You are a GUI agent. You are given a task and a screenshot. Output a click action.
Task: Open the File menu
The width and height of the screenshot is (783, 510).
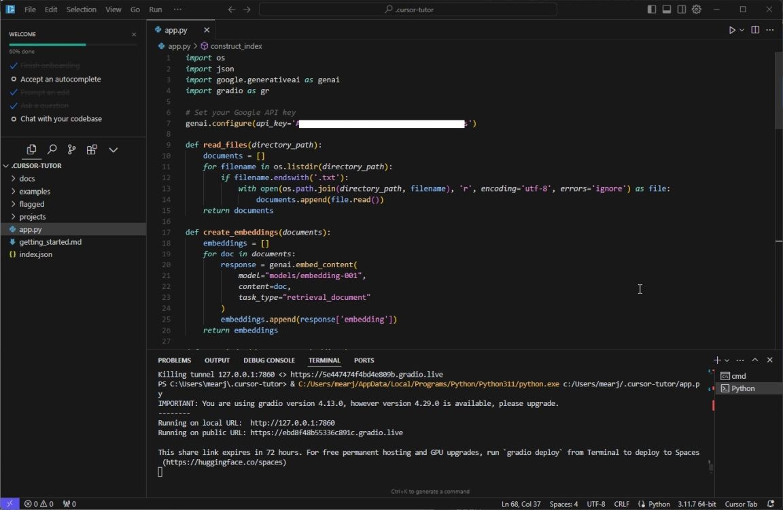pyautogui.click(x=29, y=10)
